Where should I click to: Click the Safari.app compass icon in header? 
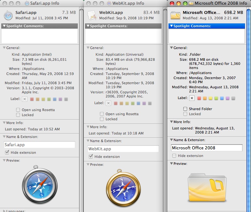8,16
